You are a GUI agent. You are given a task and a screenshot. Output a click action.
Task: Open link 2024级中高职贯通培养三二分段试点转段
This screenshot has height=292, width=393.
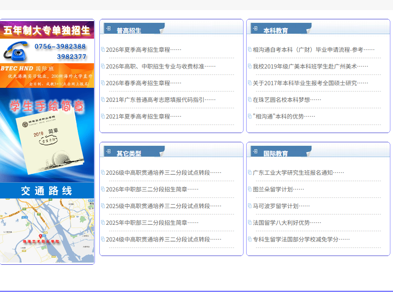(164, 239)
